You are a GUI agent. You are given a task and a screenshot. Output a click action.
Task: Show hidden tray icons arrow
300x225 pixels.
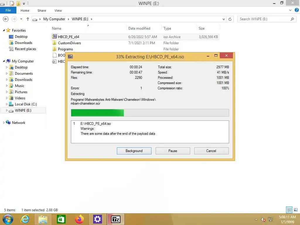tap(256, 219)
